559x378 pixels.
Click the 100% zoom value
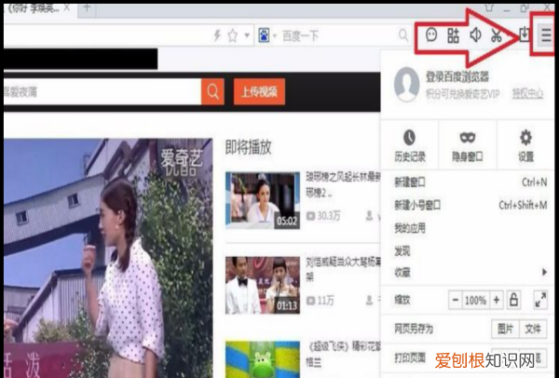pos(475,300)
